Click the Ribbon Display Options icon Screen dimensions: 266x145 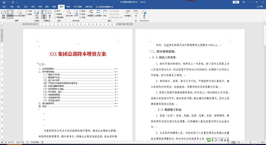click(244, 2)
